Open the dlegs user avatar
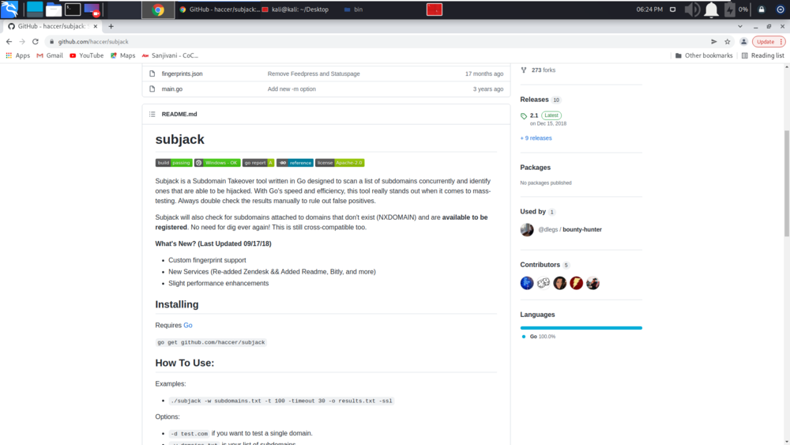 pyautogui.click(x=526, y=229)
